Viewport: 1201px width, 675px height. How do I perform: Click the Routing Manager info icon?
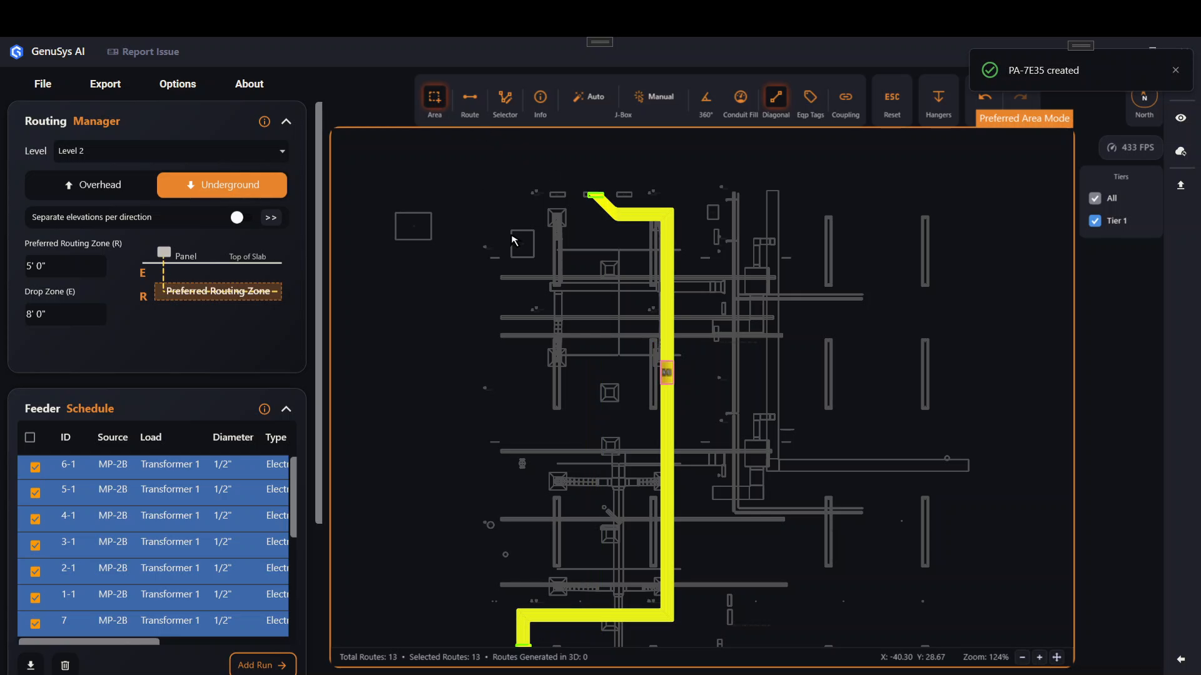click(265, 121)
